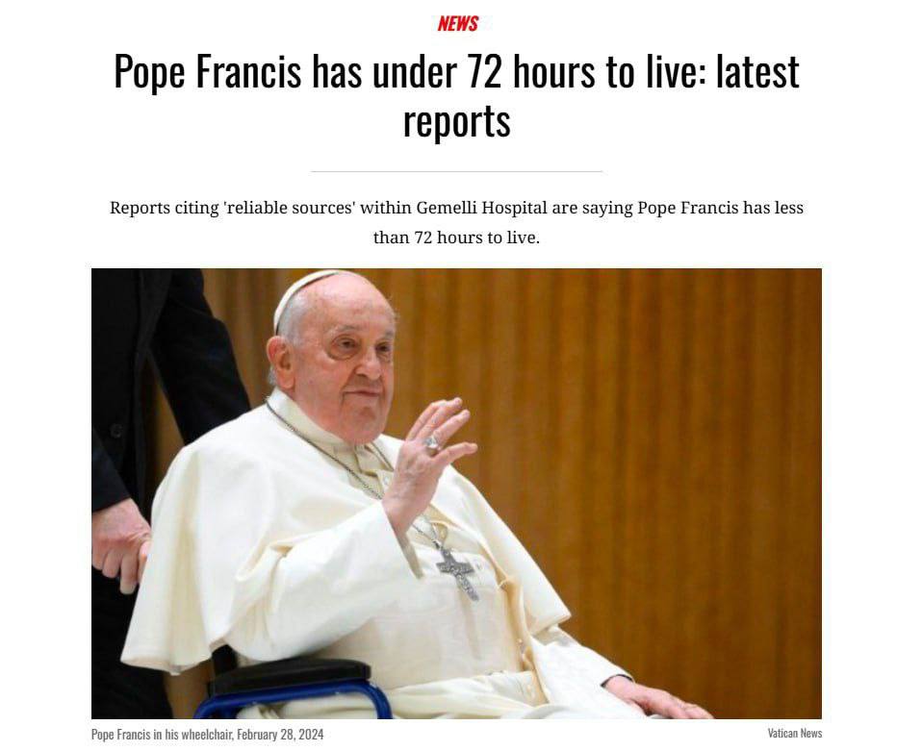Viewport: 922px width, 751px height.
Task: Click the "Vatican News" photo credit
Action: pyautogui.click(x=794, y=733)
